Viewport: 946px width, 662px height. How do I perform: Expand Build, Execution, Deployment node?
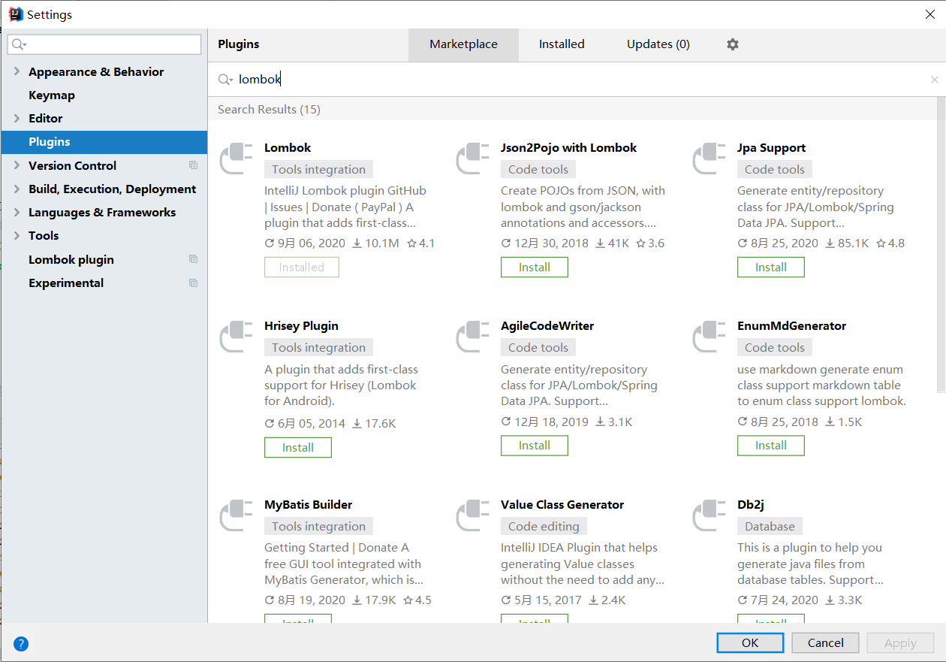17,189
